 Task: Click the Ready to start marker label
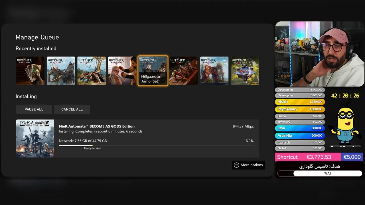coord(93,148)
